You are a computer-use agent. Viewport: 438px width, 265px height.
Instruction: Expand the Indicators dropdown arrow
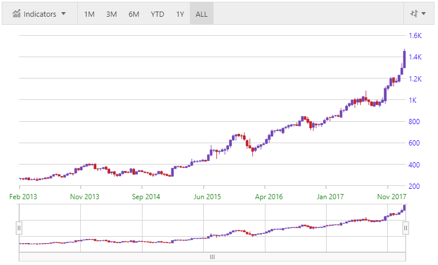(63, 14)
